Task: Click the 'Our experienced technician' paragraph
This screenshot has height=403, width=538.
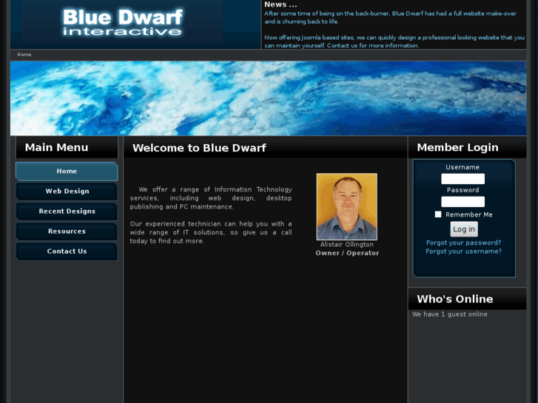Action: coord(211,232)
